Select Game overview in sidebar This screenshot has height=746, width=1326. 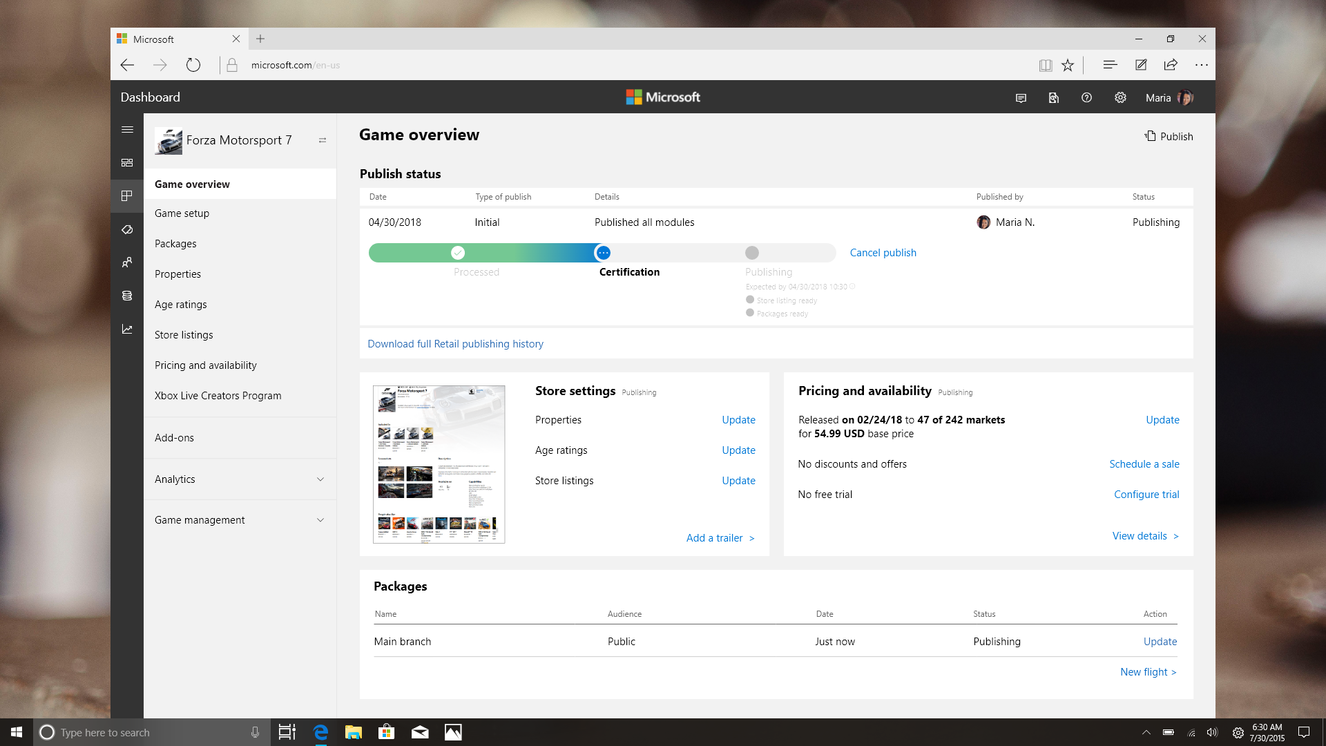click(x=240, y=184)
